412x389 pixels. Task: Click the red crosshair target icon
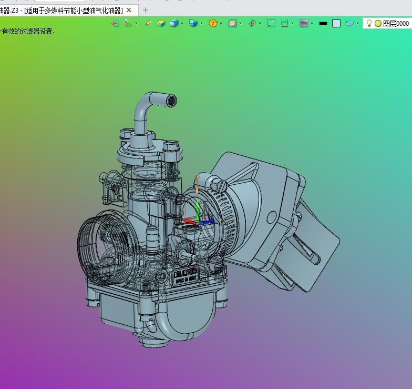[x=252, y=23]
